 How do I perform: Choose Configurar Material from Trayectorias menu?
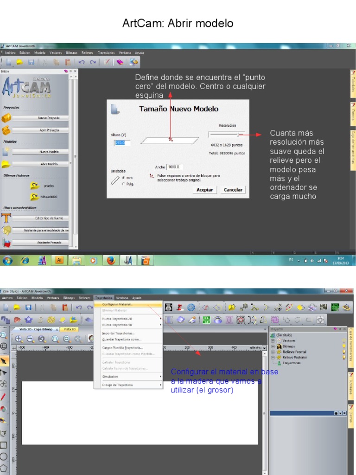click(x=118, y=304)
